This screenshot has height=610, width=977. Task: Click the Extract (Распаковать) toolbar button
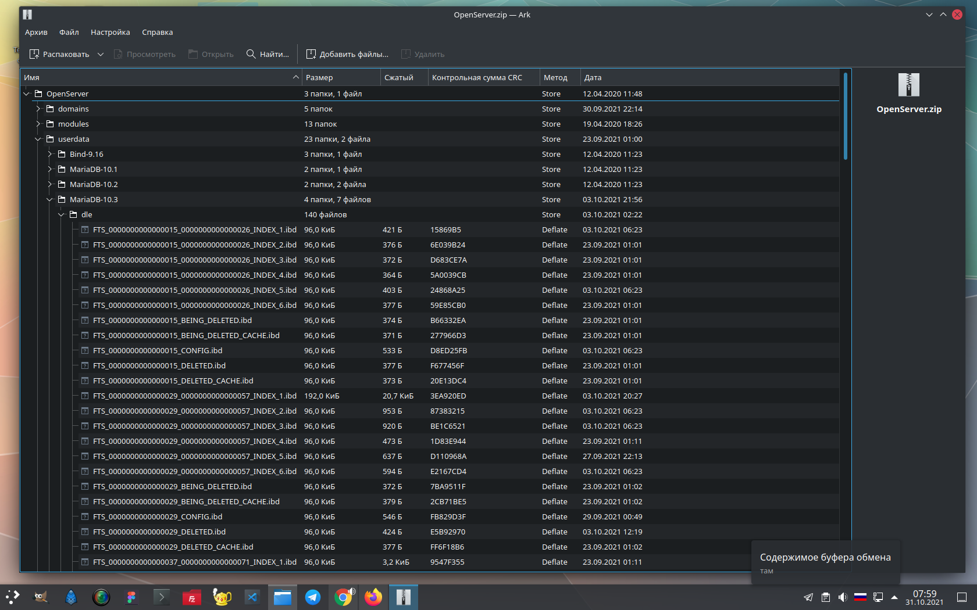tap(59, 54)
